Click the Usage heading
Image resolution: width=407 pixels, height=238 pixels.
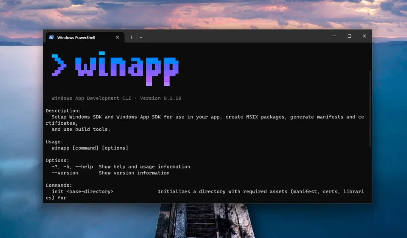point(54,141)
